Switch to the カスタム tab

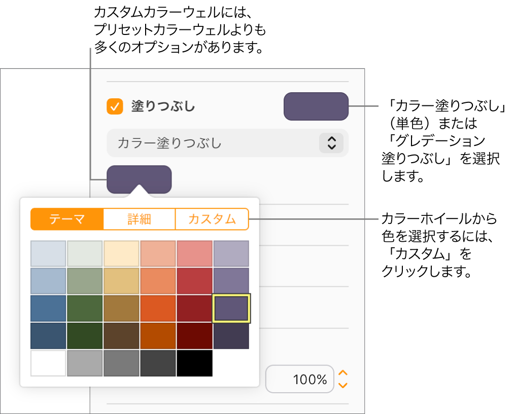click(x=212, y=219)
